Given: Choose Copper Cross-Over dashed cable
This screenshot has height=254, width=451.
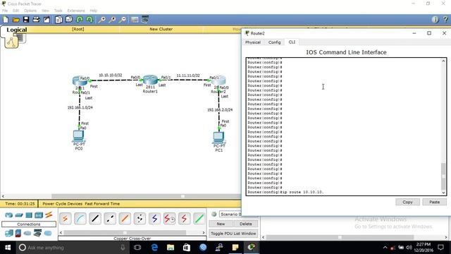Looking at the screenshot, I should click(110, 219).
